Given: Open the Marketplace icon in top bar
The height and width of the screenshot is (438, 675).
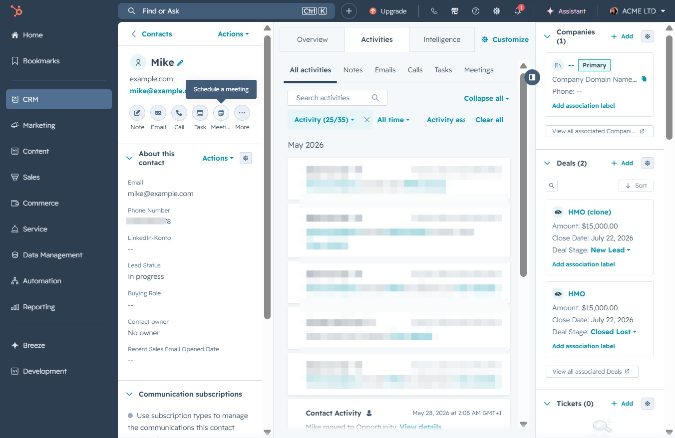Looking at the screenshot, I should click(x=455, y=11).
